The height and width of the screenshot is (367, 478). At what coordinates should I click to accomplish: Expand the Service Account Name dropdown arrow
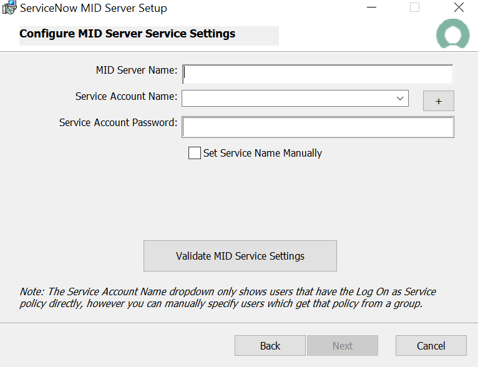click(400, 99)
